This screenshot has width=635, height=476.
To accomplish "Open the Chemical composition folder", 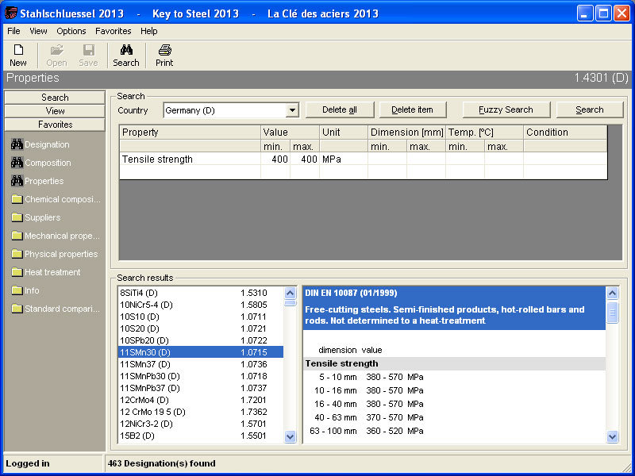I will 56,199.
